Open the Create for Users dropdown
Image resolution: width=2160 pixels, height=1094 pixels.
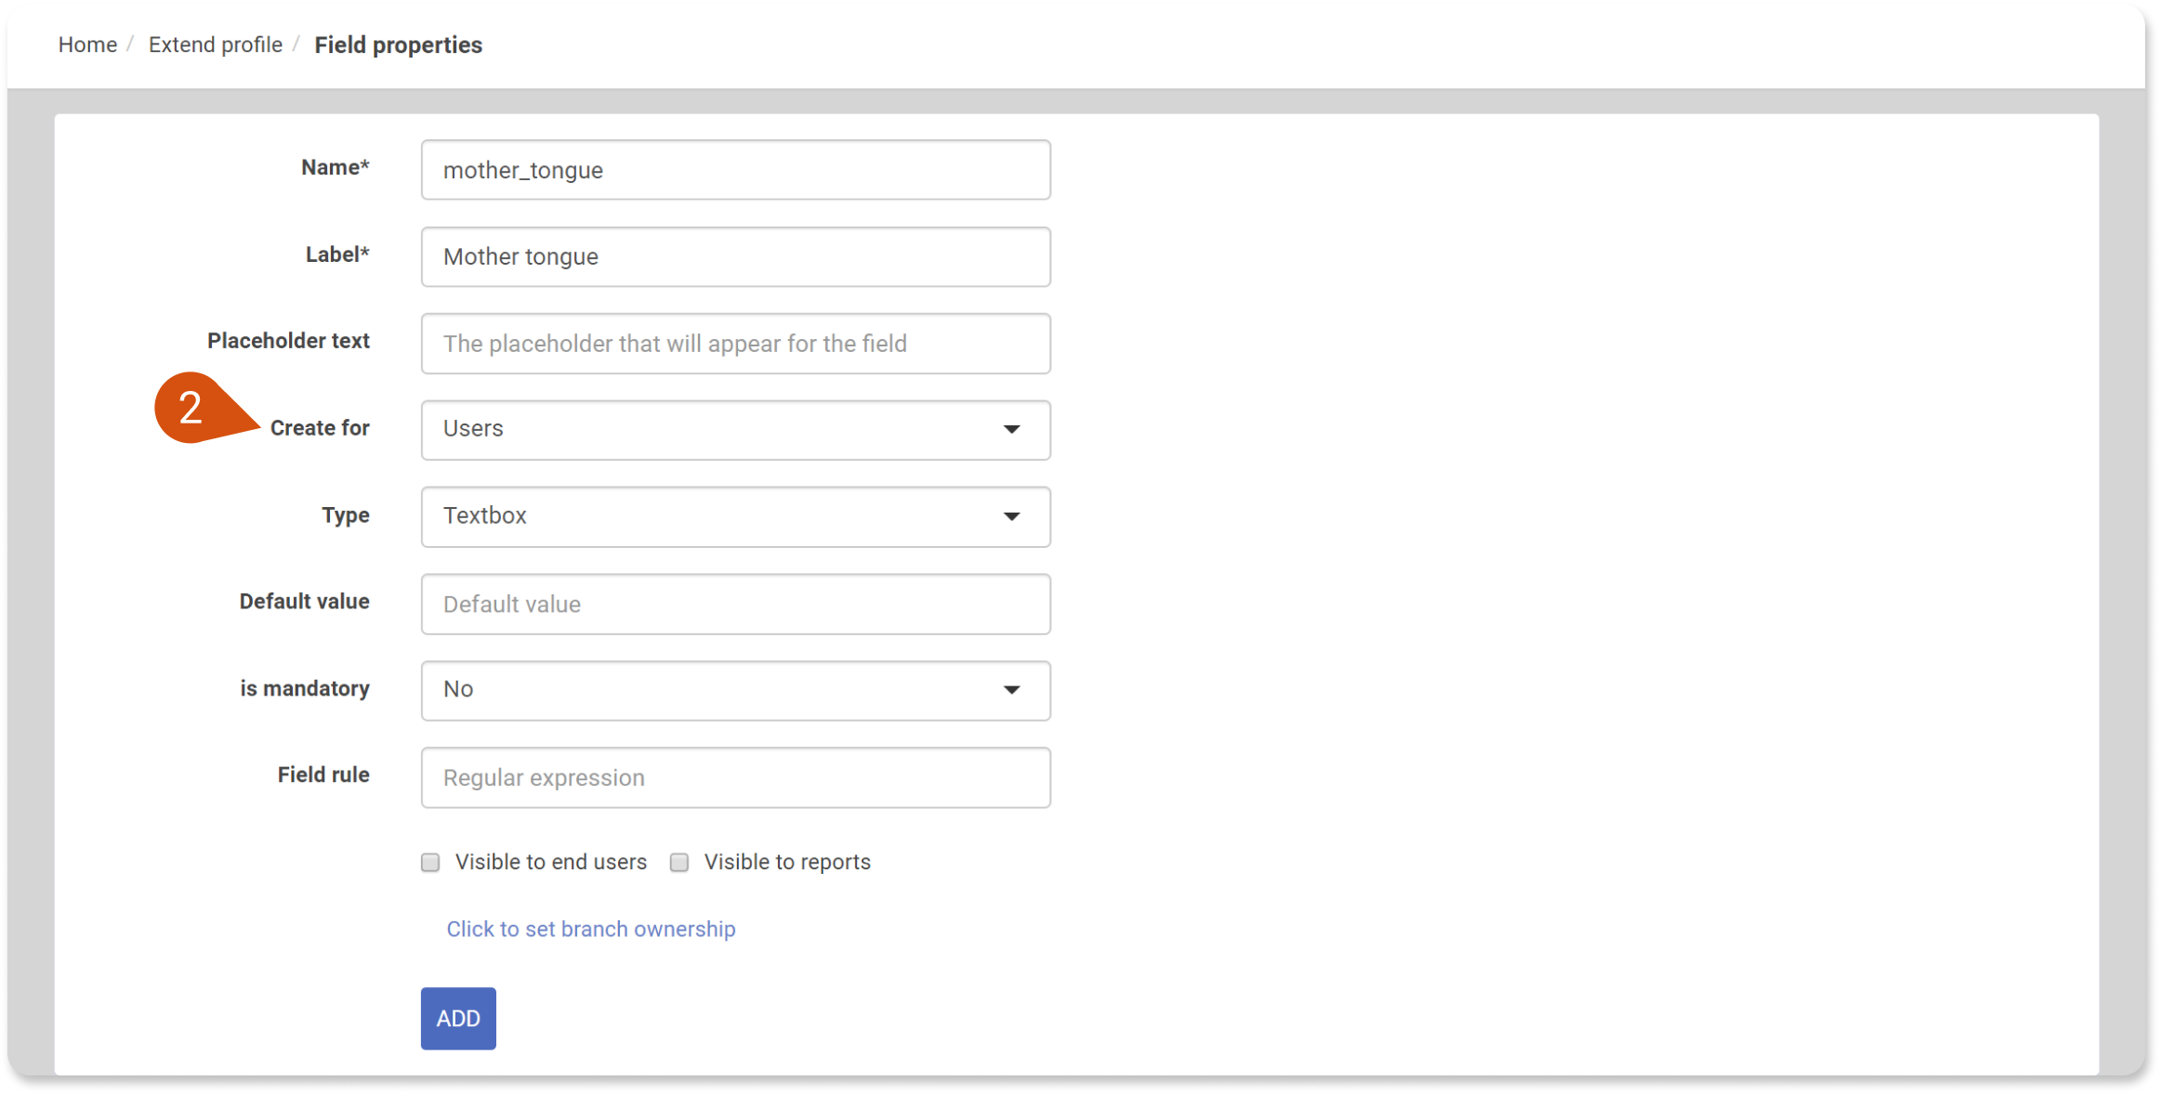[735, 430]
